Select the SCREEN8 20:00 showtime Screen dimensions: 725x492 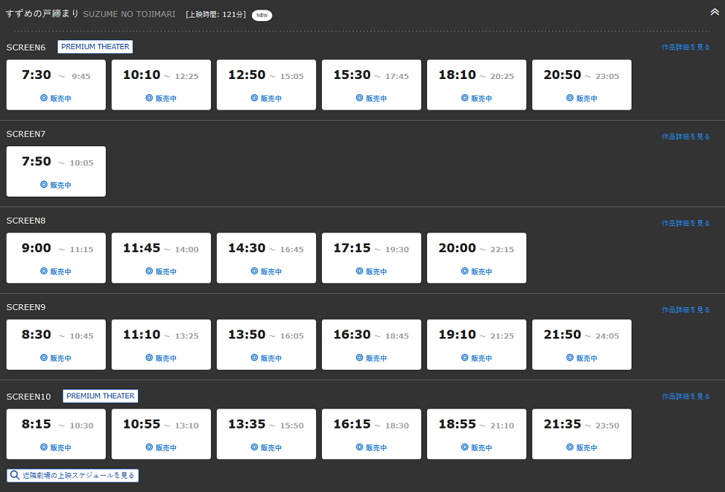(x=477, y=258)
